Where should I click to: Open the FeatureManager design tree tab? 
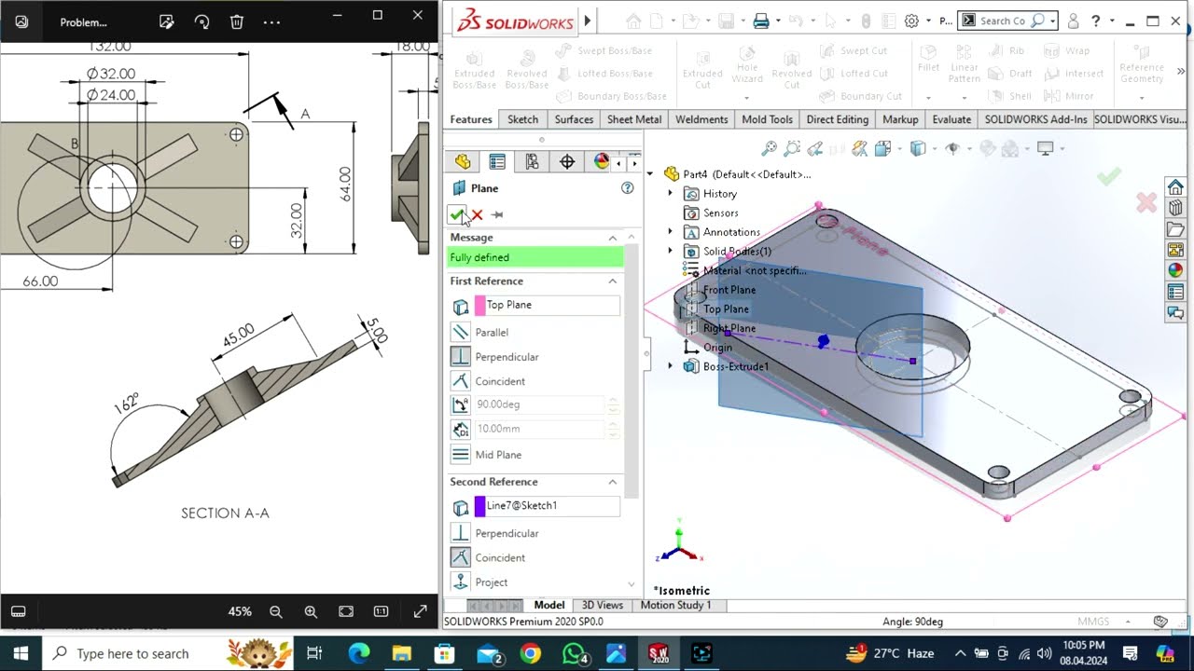(x=463, y=162)
